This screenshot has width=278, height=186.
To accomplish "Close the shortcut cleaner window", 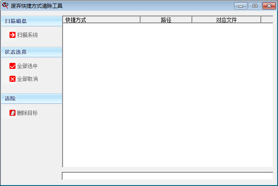I will coord(269,6).
